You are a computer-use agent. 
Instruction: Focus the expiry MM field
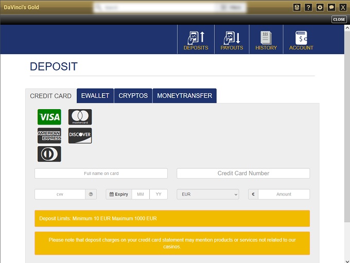click(141, 194)
